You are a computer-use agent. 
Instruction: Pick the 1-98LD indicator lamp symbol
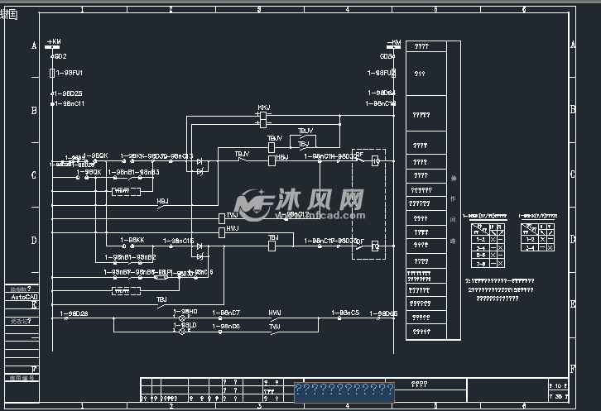pos(182,332)
